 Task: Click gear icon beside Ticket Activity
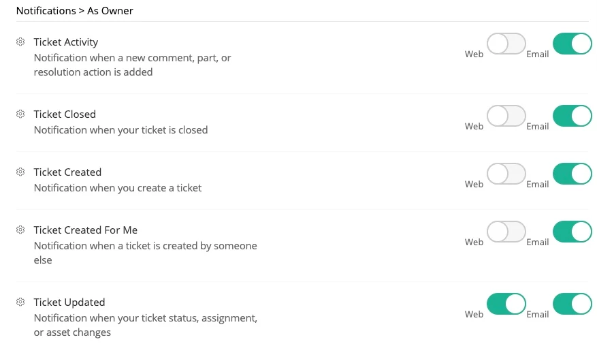point(20,42)
